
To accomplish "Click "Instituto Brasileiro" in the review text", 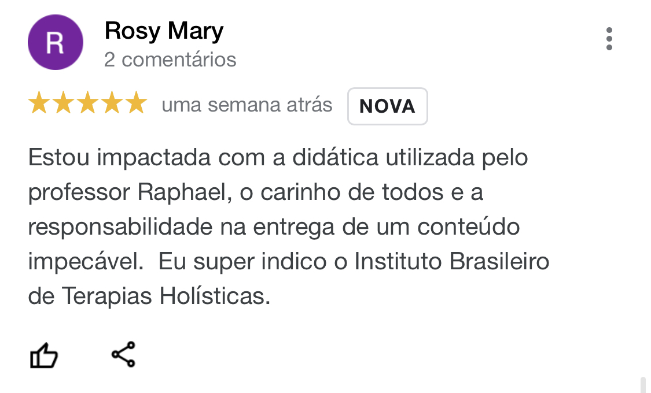I will pyautogui.click(x=451, y=262).
